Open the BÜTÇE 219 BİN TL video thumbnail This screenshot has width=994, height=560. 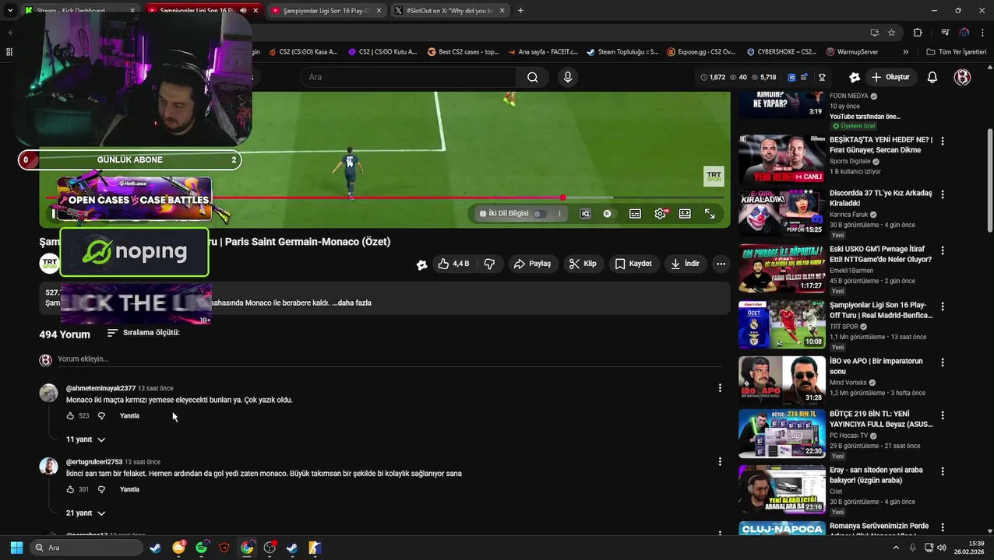[x=782, y=434]
